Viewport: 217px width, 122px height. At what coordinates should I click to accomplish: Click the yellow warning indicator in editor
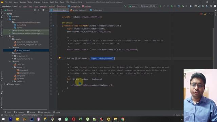click(206, 14)
